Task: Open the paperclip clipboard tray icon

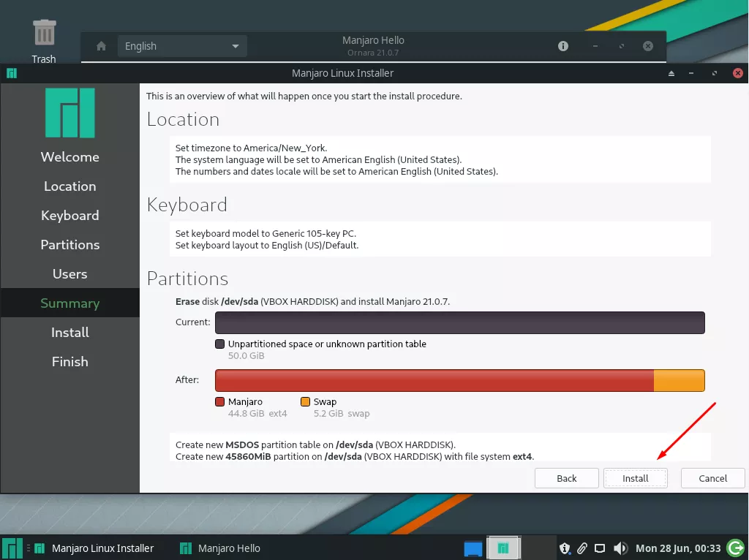Action: point(581,548)
